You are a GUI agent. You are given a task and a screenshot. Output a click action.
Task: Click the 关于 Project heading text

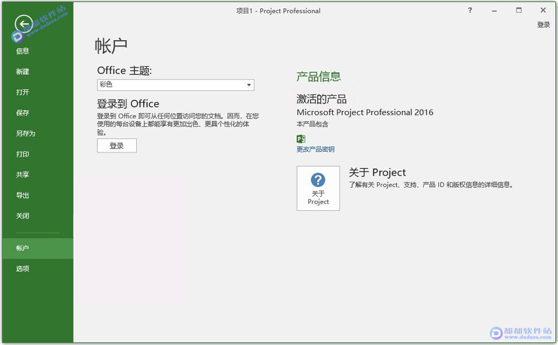click(377, 173)
